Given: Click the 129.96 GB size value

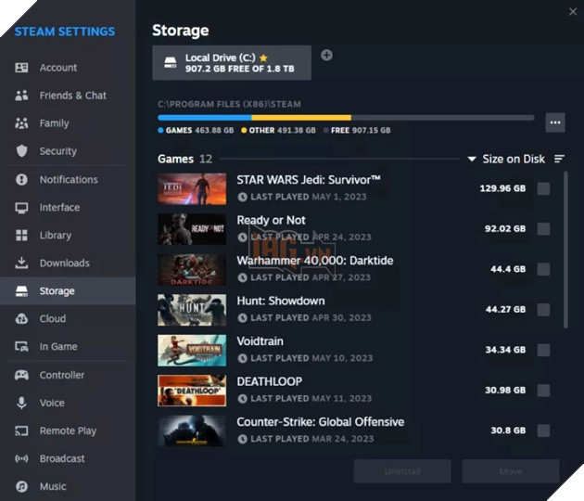Looking at the screenshot, I should pos(502,188).
